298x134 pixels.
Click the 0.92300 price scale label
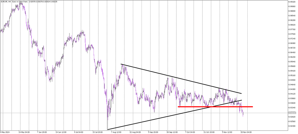pos(292,126)
